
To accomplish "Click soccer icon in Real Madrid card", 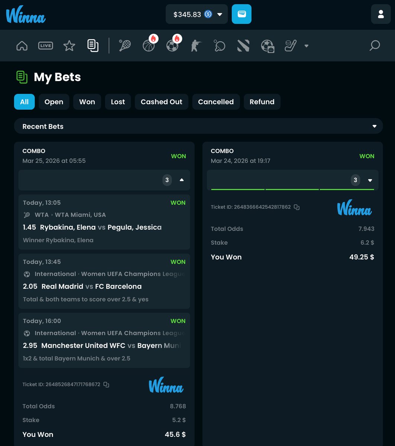I will pos(27,274).
